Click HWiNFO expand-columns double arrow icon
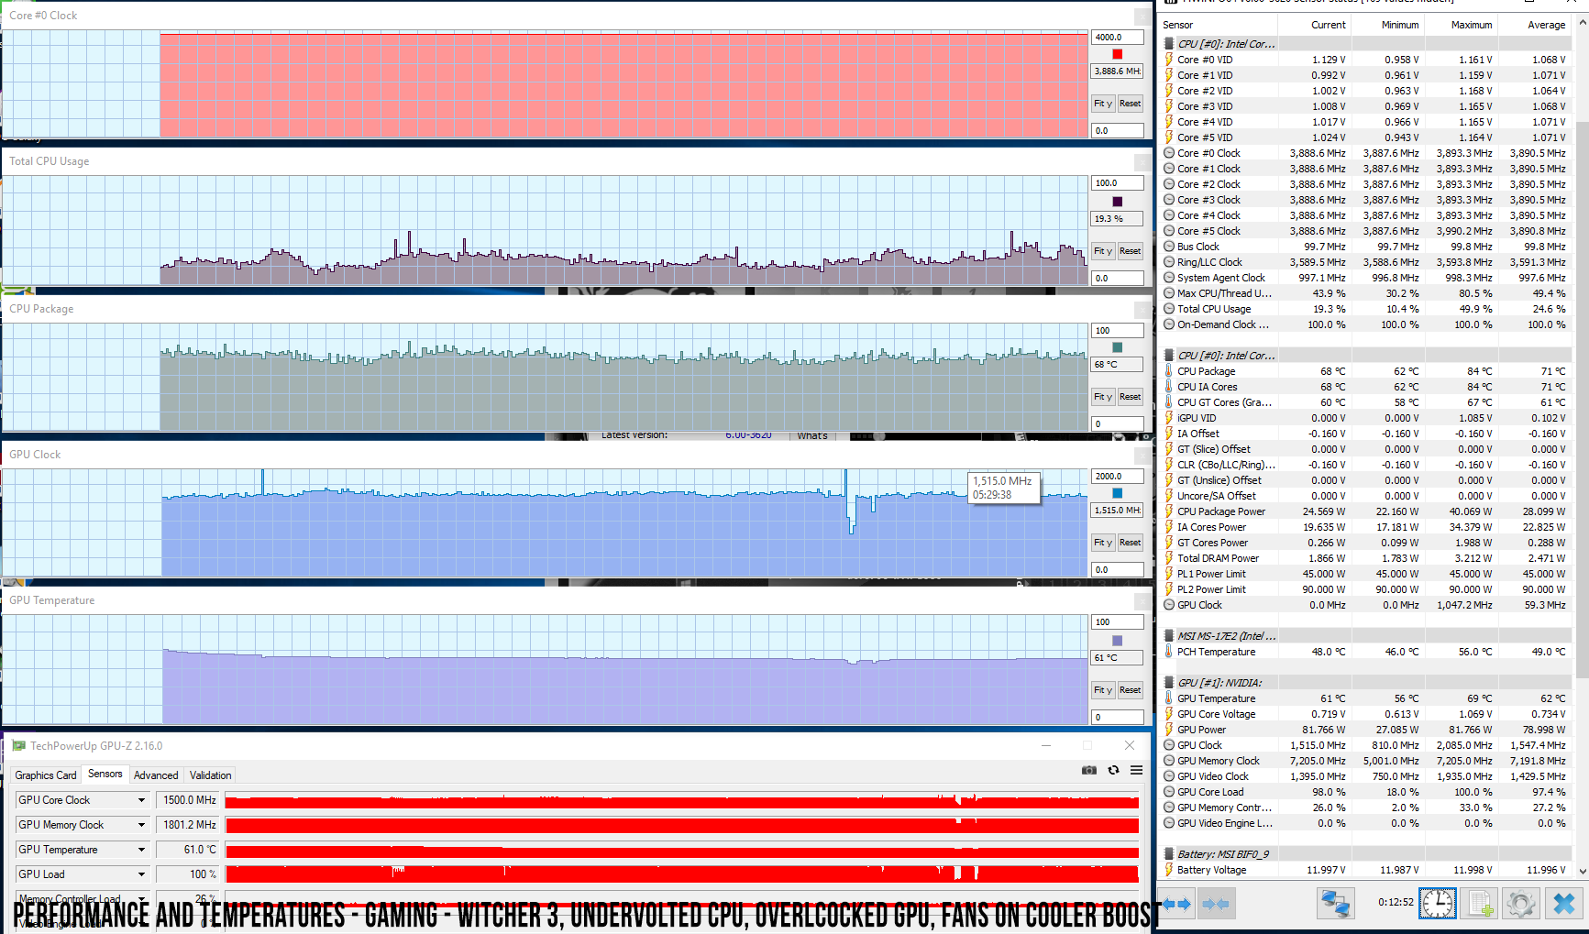This screenshot has height=934, width=1589. 1176,904
